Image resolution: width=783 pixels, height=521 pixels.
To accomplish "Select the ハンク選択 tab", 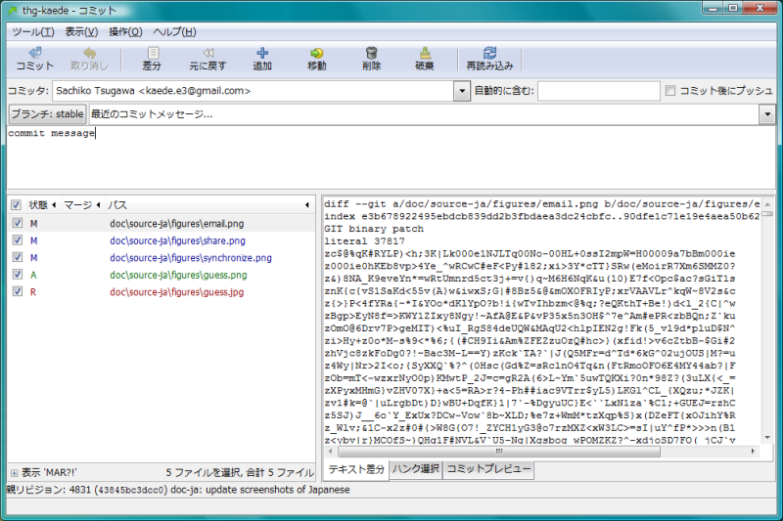I will click(x=416, y=470).
